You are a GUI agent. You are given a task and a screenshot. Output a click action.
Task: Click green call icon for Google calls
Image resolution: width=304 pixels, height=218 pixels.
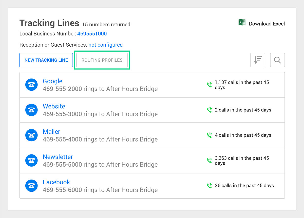(x=209, y=85)
